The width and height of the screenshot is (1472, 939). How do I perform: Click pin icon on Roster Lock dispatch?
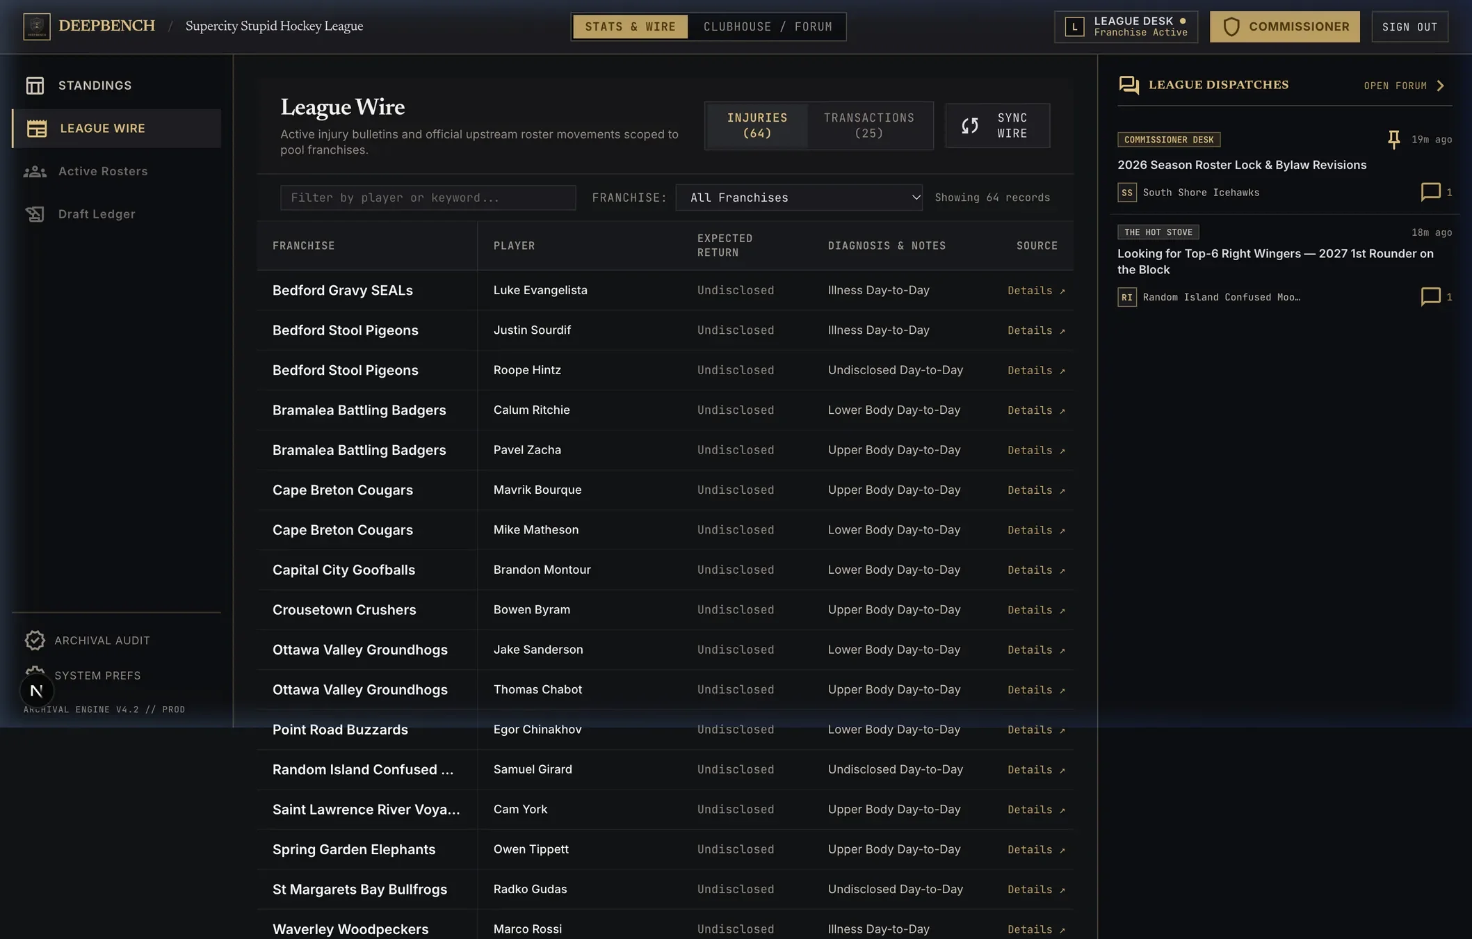1393,140
